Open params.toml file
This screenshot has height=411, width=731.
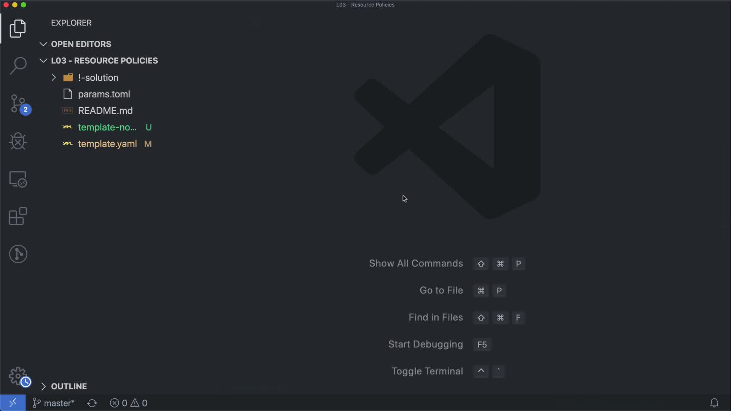coord(104,94)
